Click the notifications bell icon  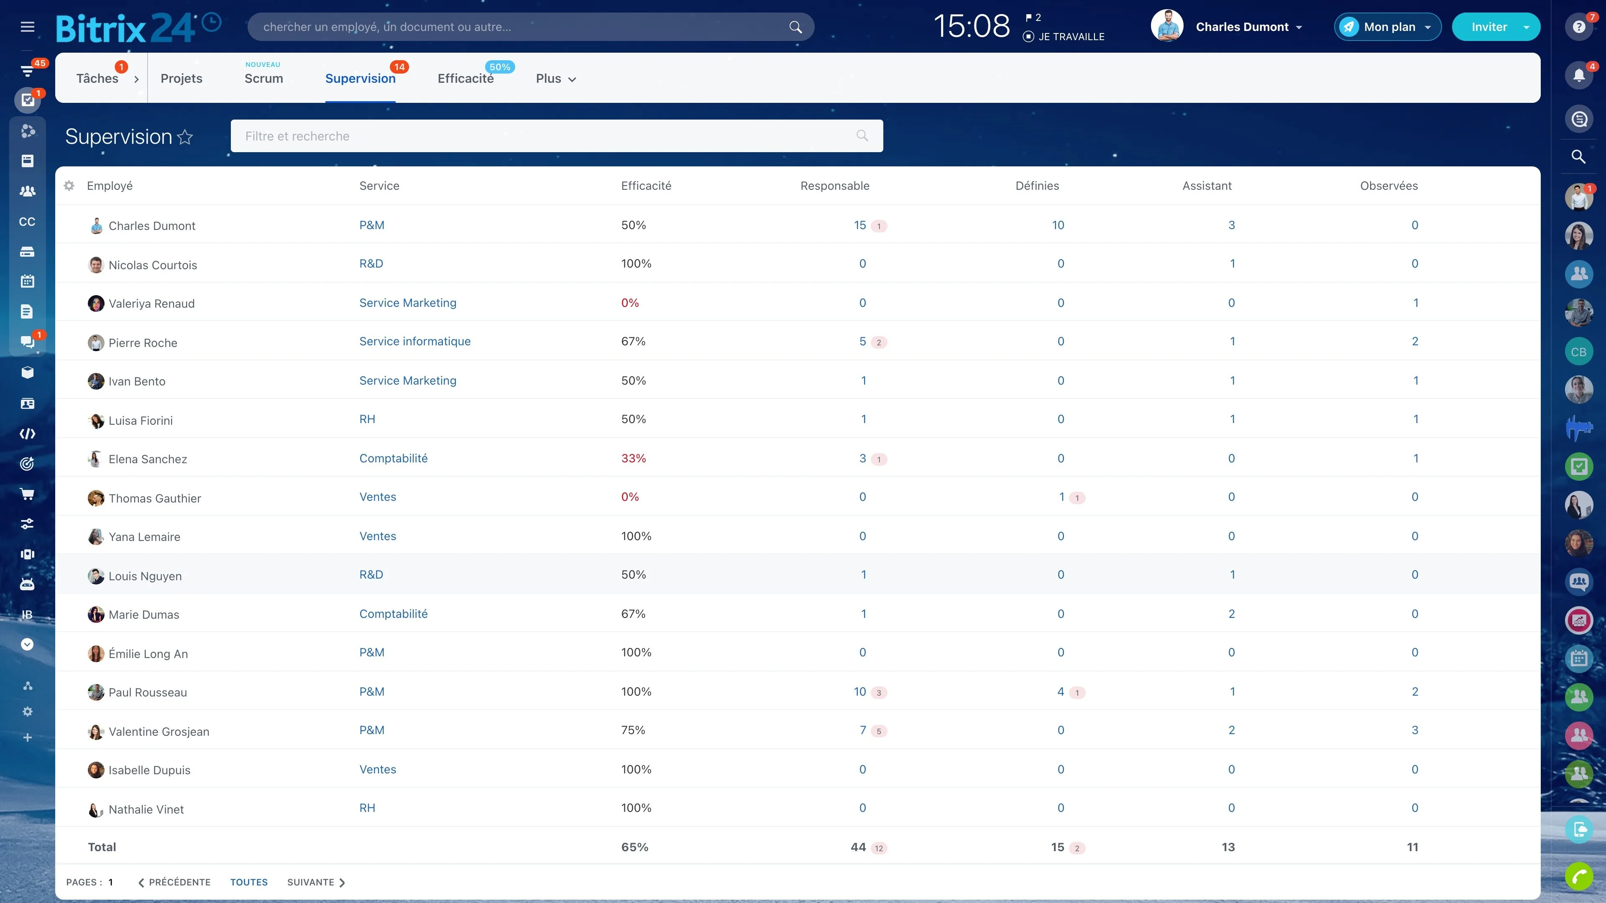1578,75
